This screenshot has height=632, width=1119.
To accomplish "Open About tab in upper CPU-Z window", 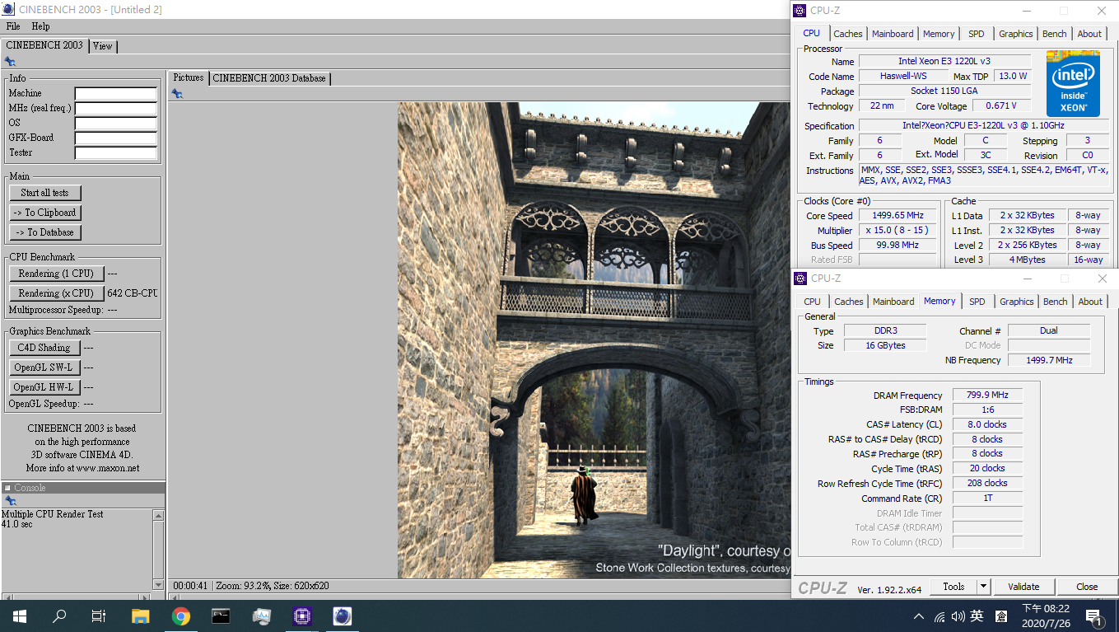I will [x=1089, y=34].
